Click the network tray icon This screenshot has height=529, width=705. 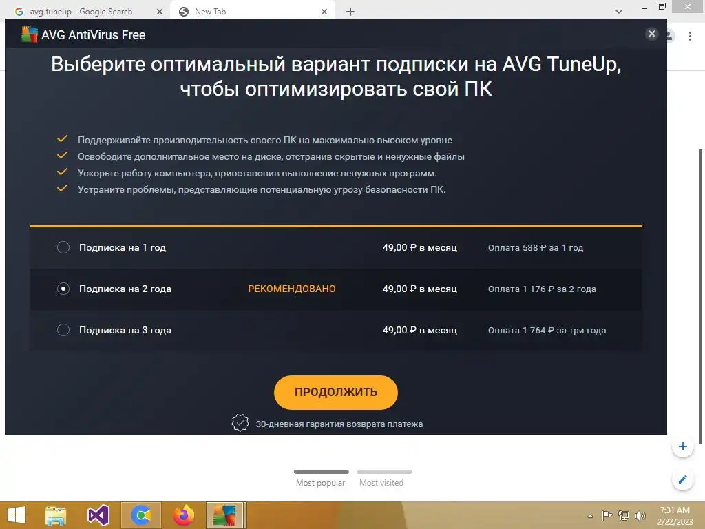click(624, 516)
